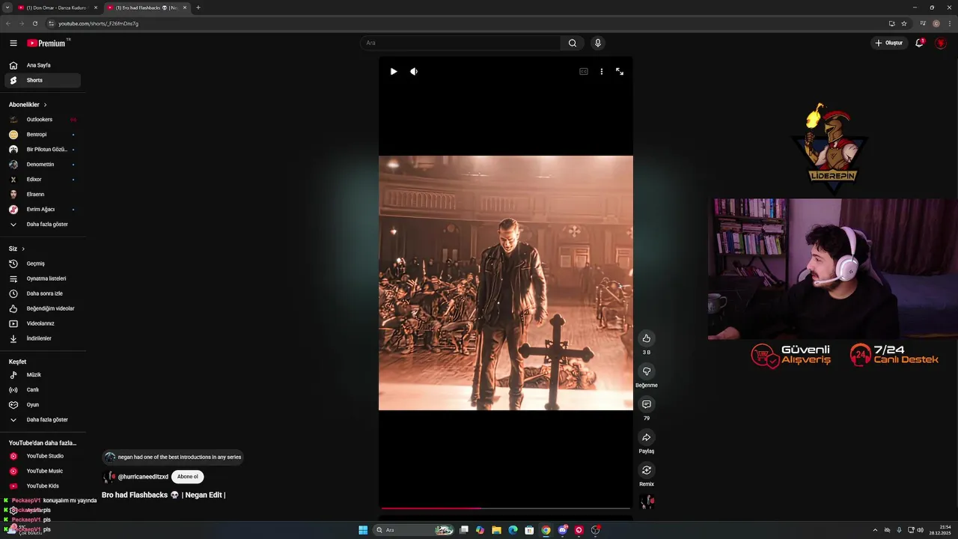Open YouTube Kids link
The image size is (958, 539).
[43, 486]
